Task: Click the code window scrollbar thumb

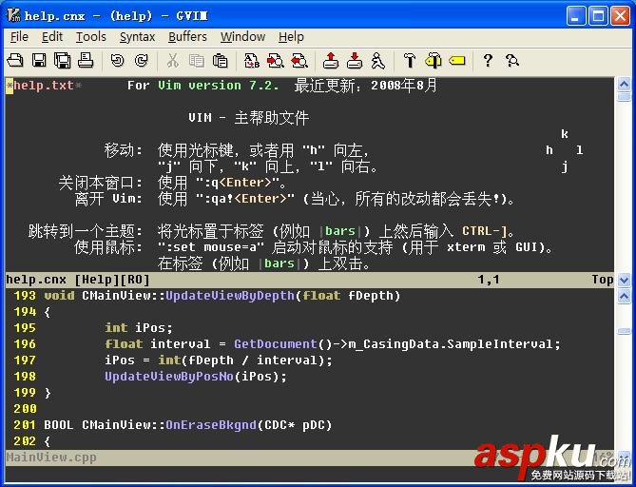Action: [624, 332]
